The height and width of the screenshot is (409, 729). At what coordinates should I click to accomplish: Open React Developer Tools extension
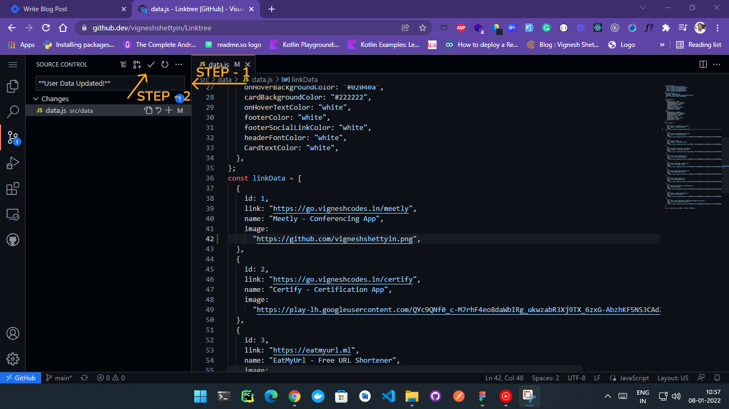pos(598,28)
